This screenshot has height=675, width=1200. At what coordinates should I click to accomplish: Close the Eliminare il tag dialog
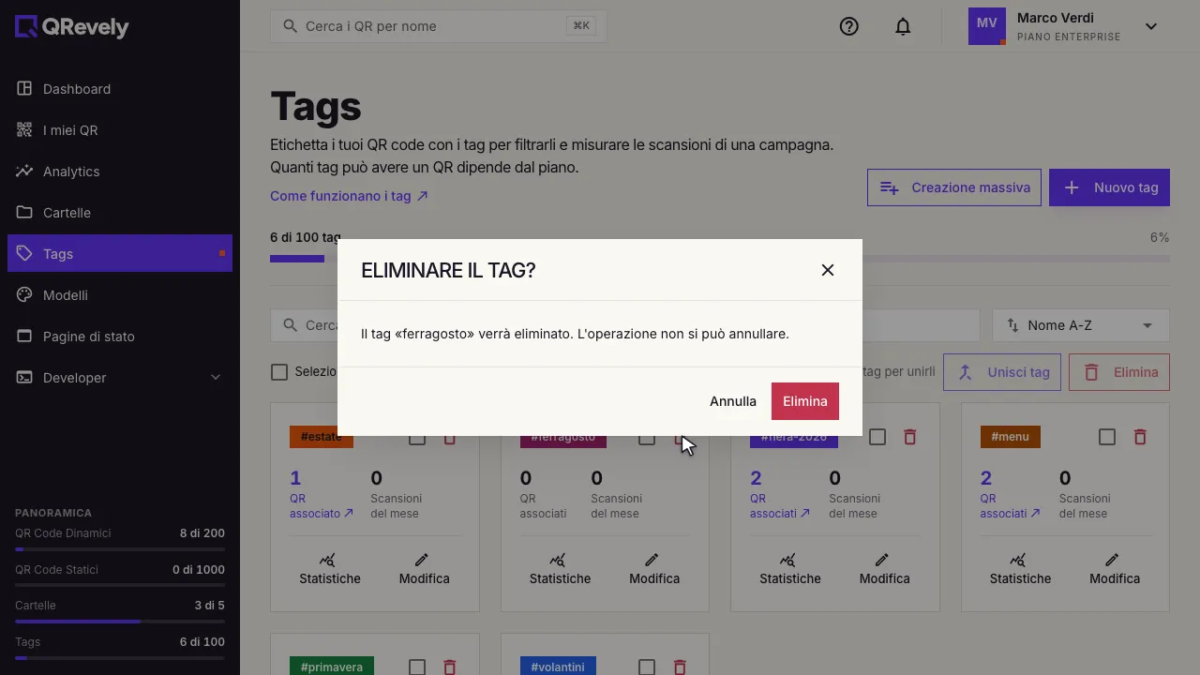828,270
